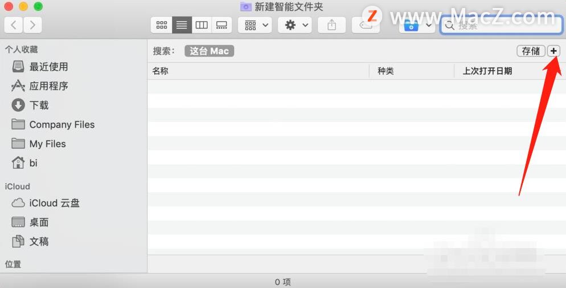Switch to column view
Screen dimensions: 566x288
[202, 25]
